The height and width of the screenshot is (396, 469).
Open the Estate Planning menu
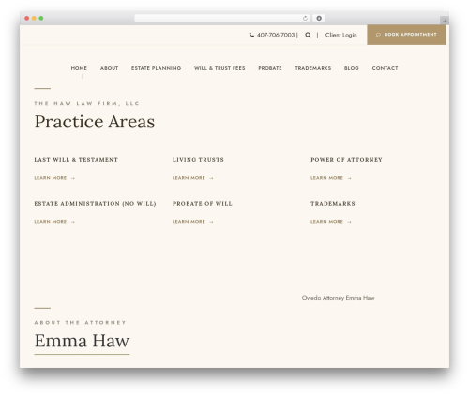156,68
